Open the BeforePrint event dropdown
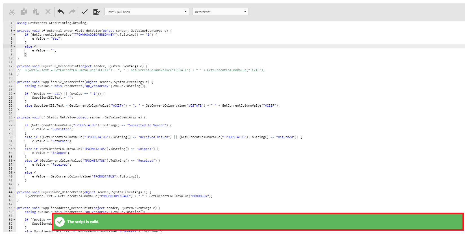This screenshot has height=234, width=465. tap(220, 12)
